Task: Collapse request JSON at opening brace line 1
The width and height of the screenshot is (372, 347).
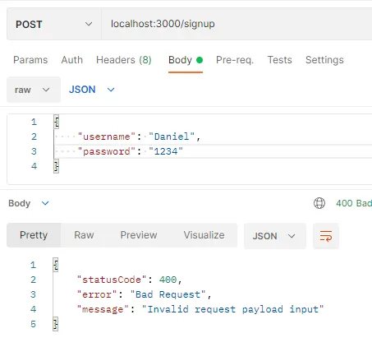Action: coord(57,122)
